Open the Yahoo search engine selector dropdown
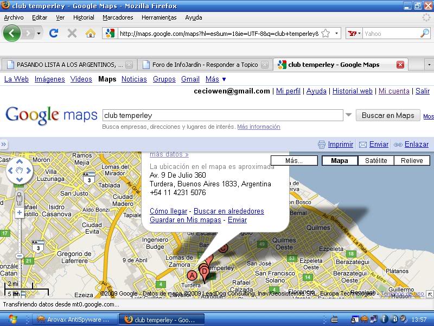The image size is (434, 326). pyautogui.click(x=354, y=34)
